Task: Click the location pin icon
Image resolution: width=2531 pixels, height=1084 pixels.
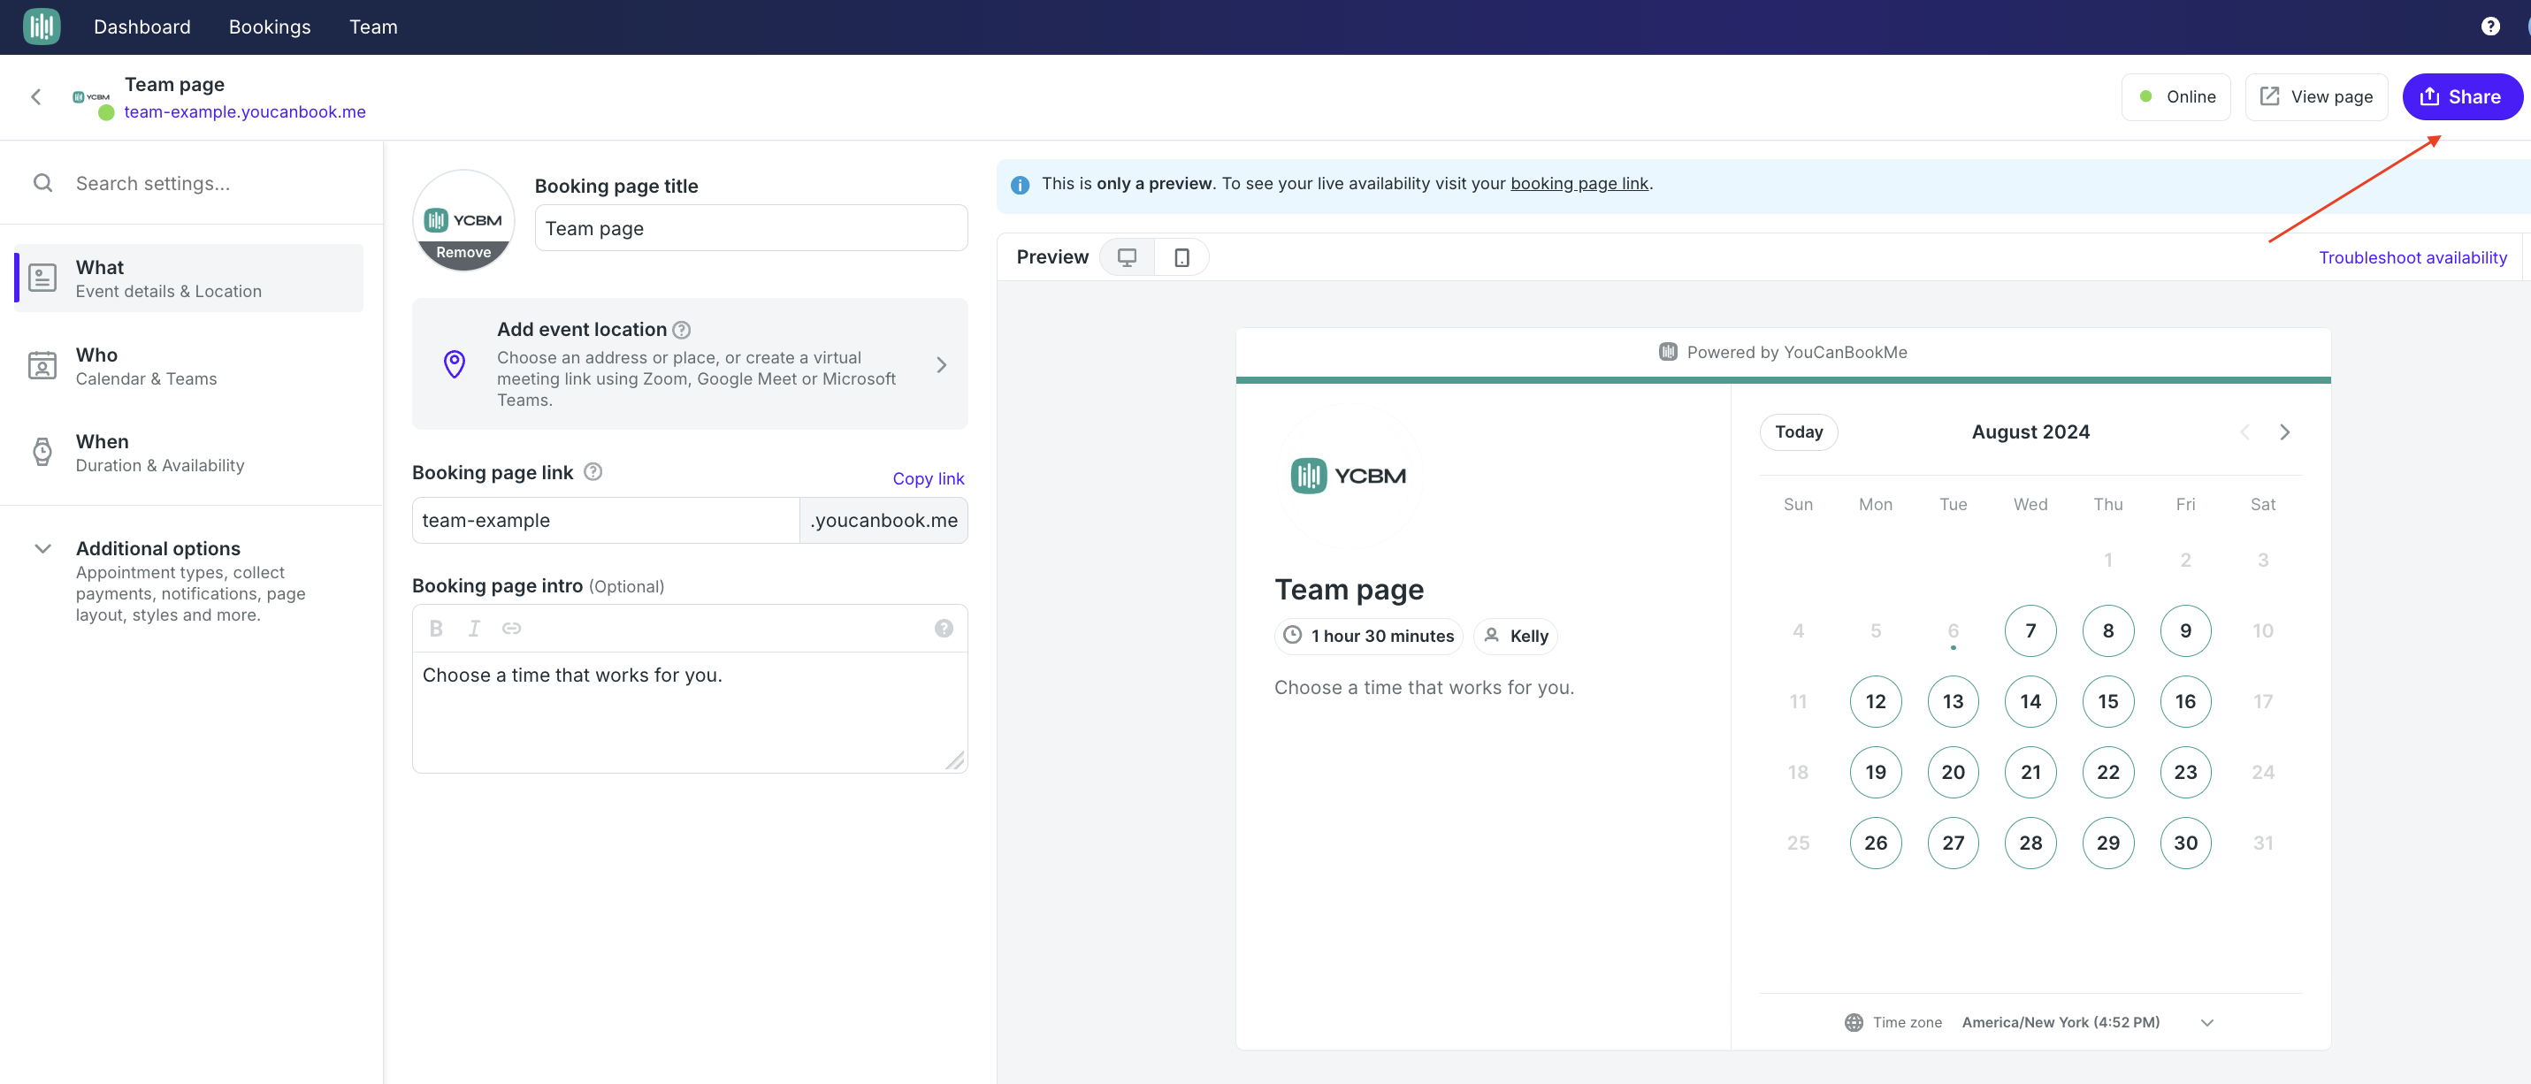Action: [x=454, y=364]
